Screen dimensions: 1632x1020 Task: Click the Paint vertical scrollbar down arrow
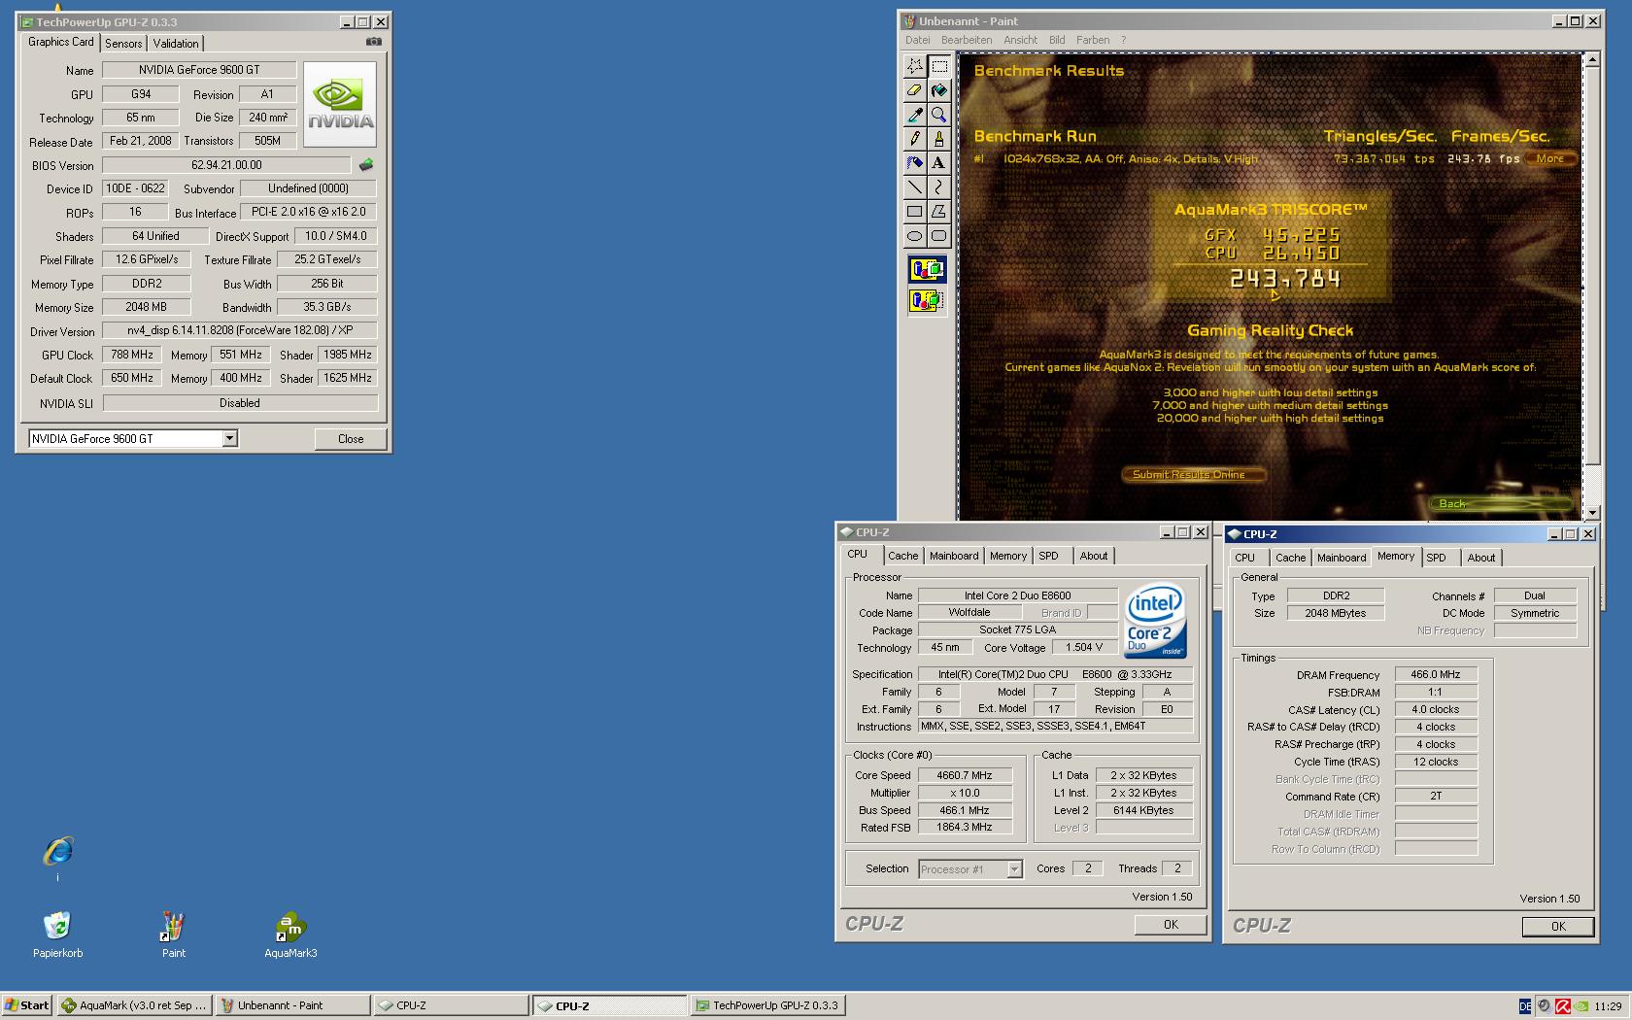point(1591,512)
